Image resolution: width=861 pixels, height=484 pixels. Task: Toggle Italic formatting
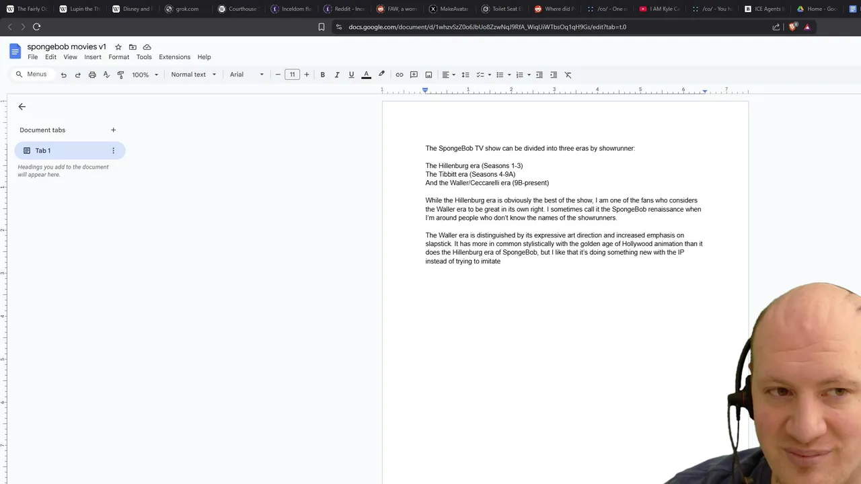click(x=337, y=75)
